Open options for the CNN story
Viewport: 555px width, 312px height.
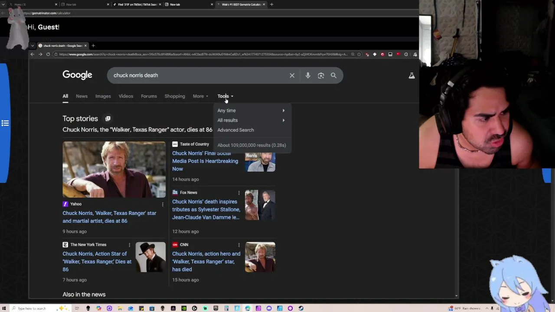click(238, 245)
